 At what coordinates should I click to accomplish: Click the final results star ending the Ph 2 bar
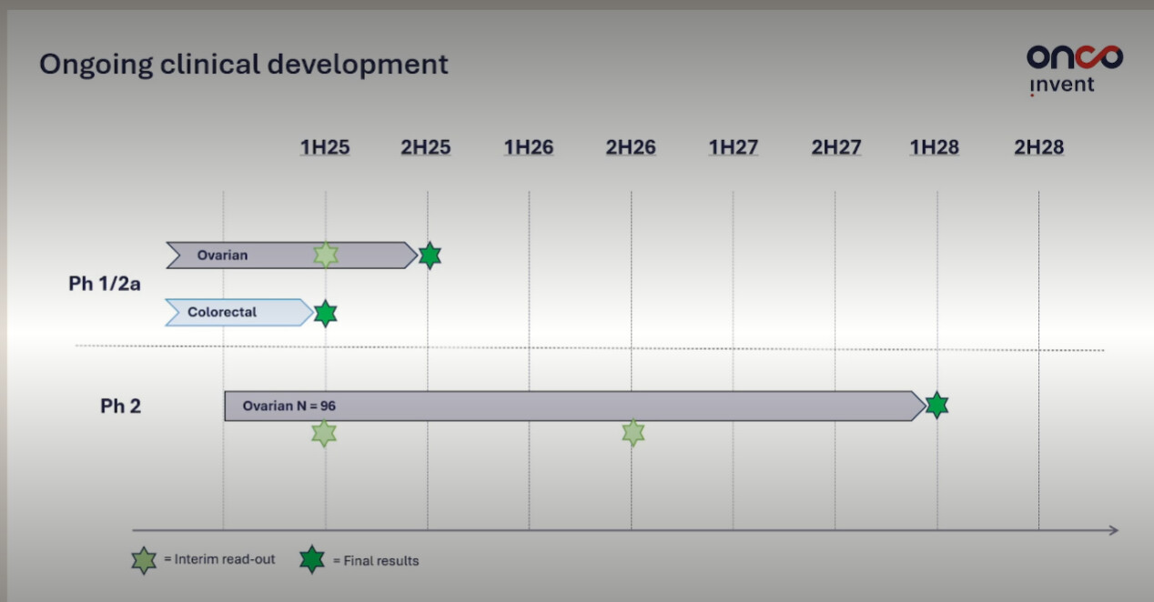pos(936,406)
